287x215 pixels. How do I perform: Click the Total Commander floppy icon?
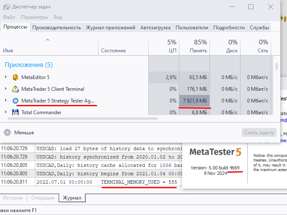click(16, 113)
